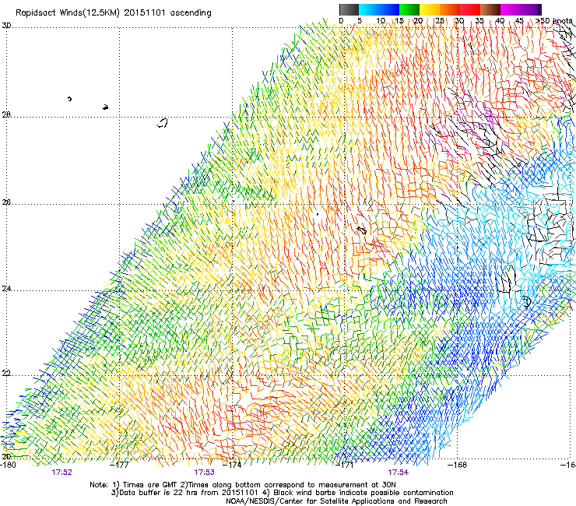Click the brown 35-40 knots legend swatch
The width and height of the screenshot is (576, 506).
tap(490, 9)
